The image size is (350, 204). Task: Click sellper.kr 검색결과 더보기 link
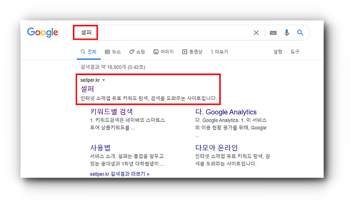coord(120,174)
